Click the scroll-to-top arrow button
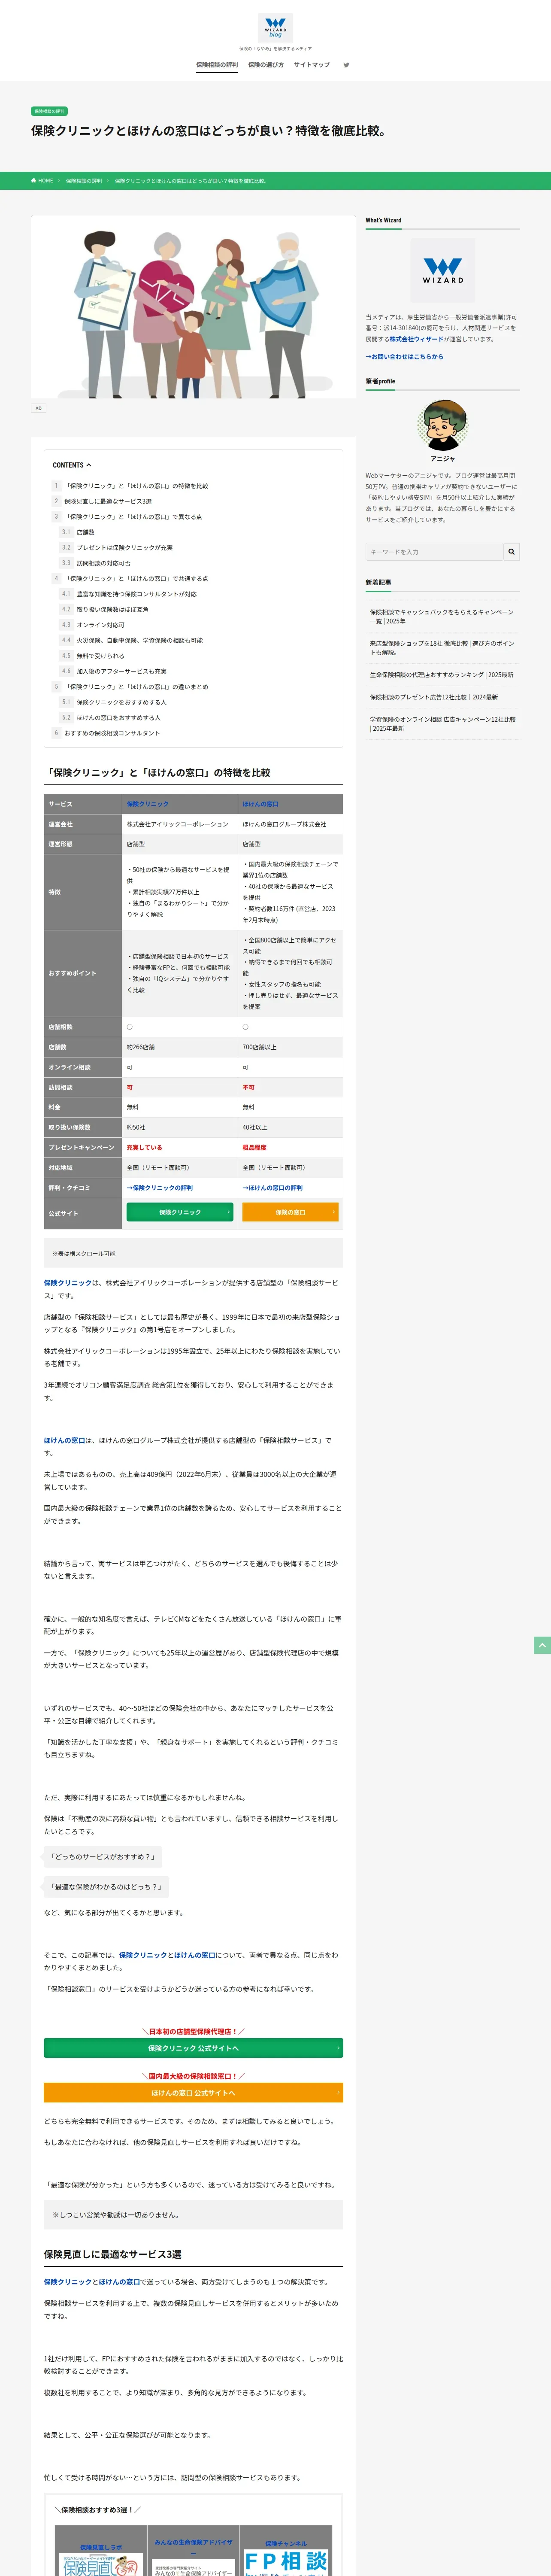Screen dimensions: 551x2576 542,1645
